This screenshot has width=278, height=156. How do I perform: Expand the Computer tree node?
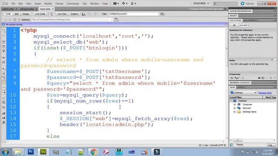[x=235, y=104]
